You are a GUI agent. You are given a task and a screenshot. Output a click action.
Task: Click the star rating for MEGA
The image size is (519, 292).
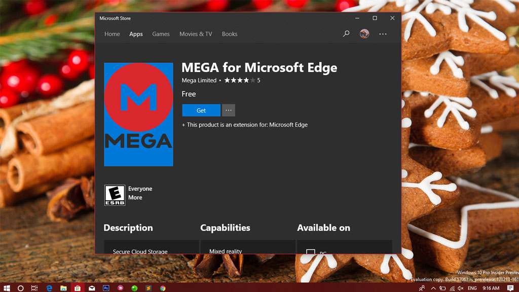click(240, 80)
